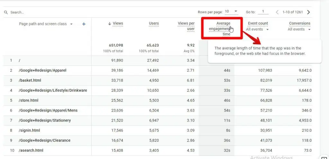Click the 39,186 views cell
Viewport: 329px width, 159px height.
tap(117, 71)
